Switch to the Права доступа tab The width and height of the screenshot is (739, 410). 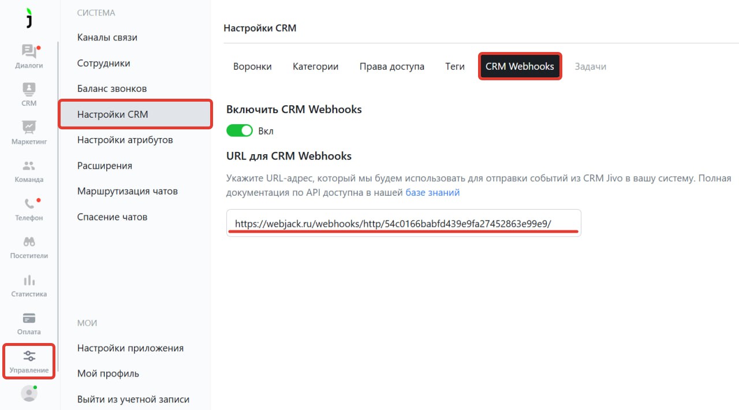pyautogui.click(x=391, y=66)
